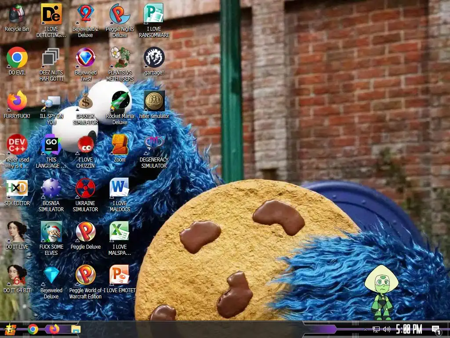This screenshot has width=450, height=338.
Task: Open the Firefox desktop shortcut
Action: (x=17, y=105)
